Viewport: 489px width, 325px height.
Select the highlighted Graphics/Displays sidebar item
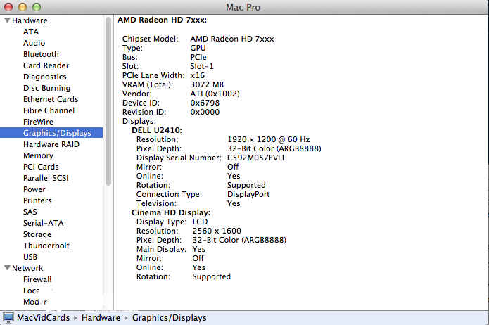56,133
